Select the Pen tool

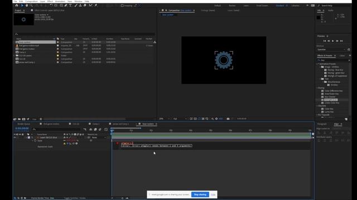click(66, 6)
